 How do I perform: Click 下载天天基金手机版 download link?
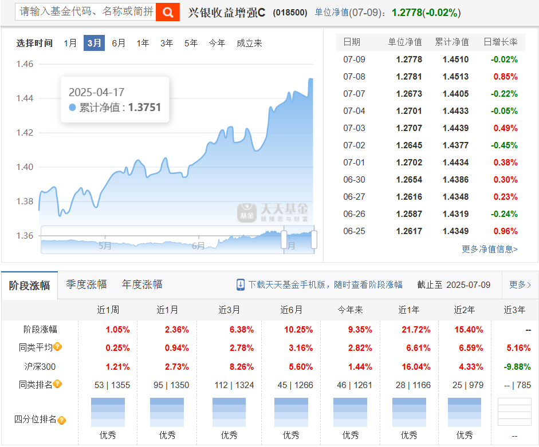point(325,285)
